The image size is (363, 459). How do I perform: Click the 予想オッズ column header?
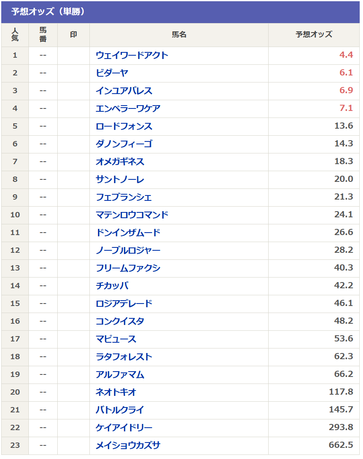pyautogui.click(x=314, y=35)
